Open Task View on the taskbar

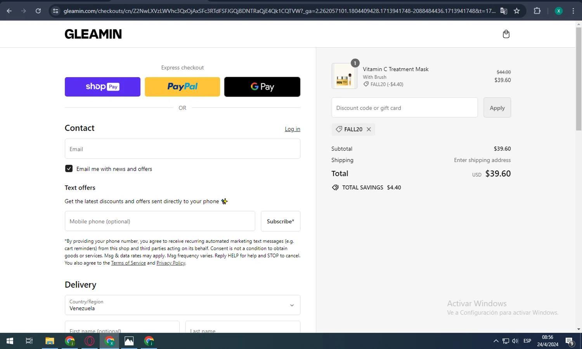(29, 341)
